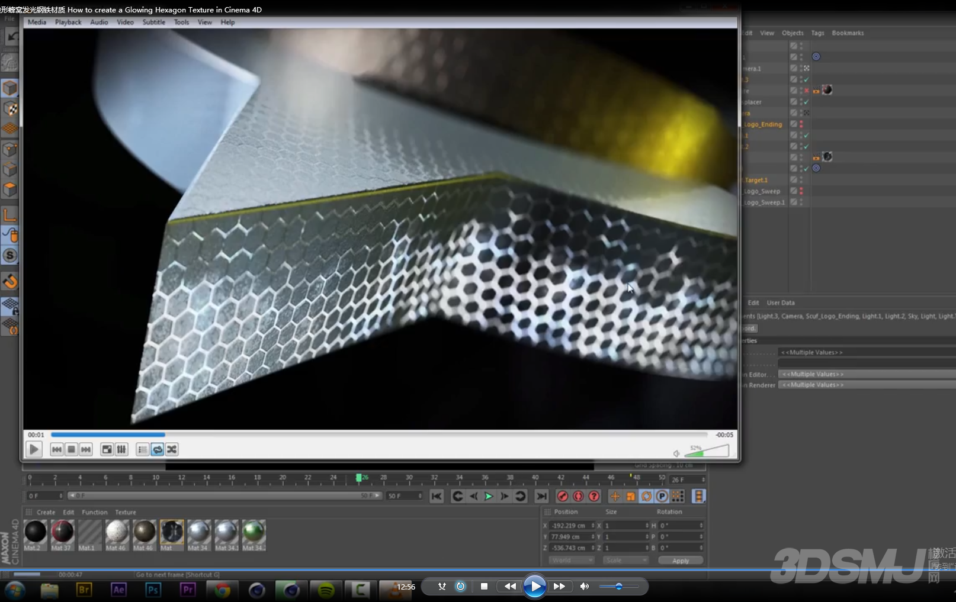Show the VLC playlist
The height and width of the screenshot is (602, 956).
142,450
